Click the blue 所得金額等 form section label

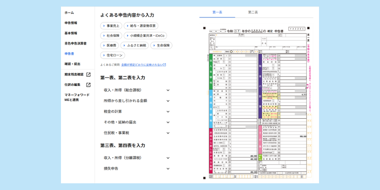pyautogui.click(x=211, y=108)
